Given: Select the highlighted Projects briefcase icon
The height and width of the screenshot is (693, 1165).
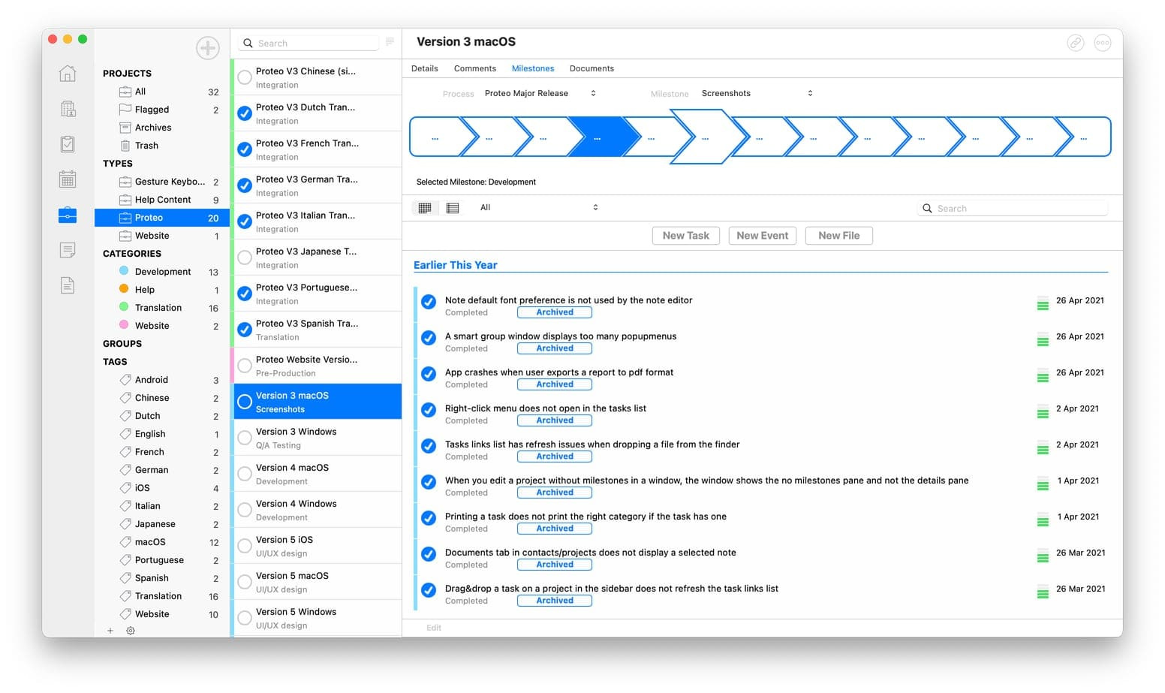Looking at the screenshot, I should click(68, 215).
